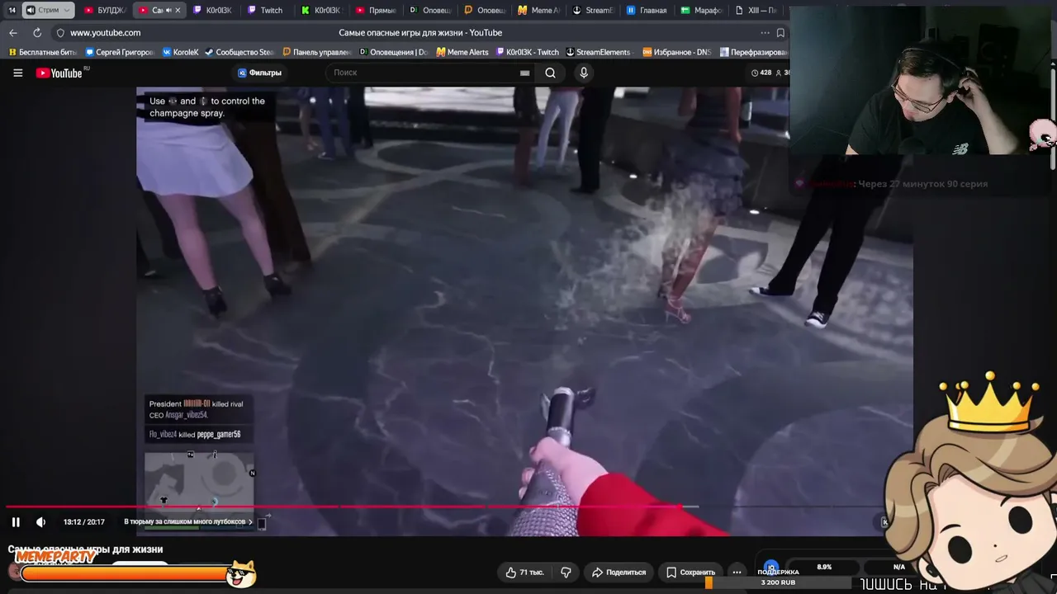Click the video title 'Самые опасные игры для жизни'
Viewport: 1057px width, 594px height.
pyautogui.click(x=85, y=549)
